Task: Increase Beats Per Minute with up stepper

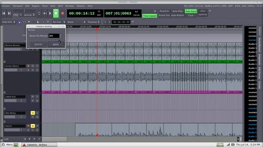Action: click(x=61, y=35)
